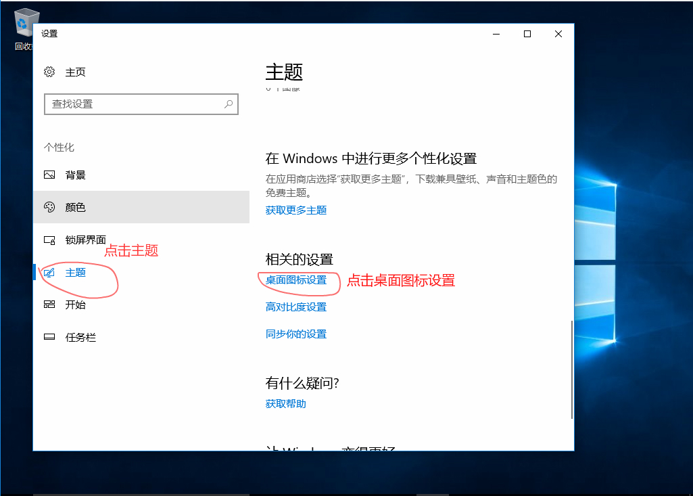This screenshot has width=693, height=496.
Task: Open the 背景 (Background) settings icon
Action: click(50, 175)
